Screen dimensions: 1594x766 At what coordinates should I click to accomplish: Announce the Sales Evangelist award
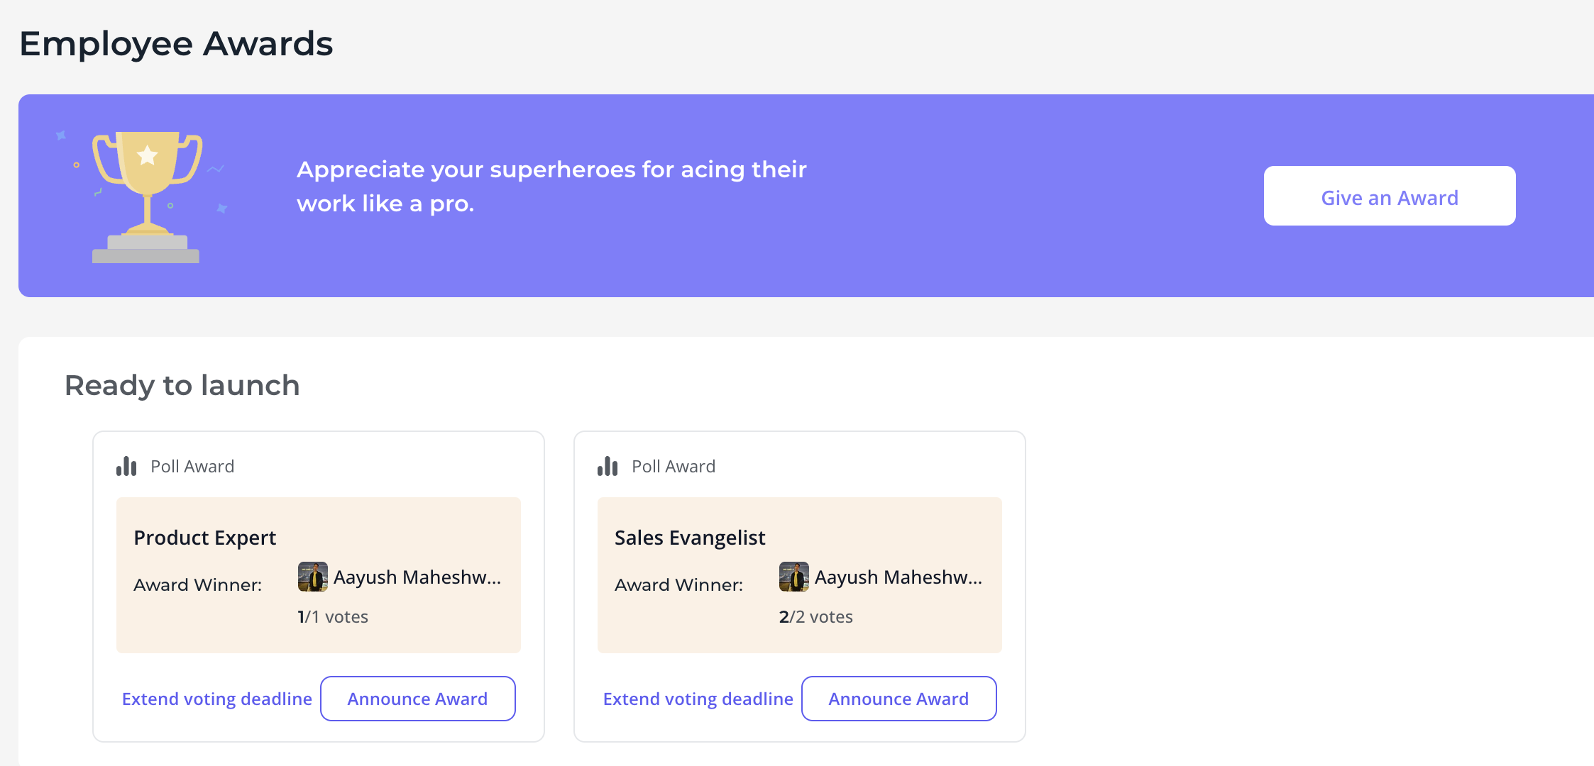(x=899, y=699)
